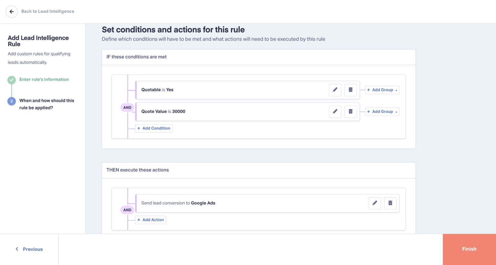Click the Finish button
This screenshot has height=265, width=496.
(469, 249)
